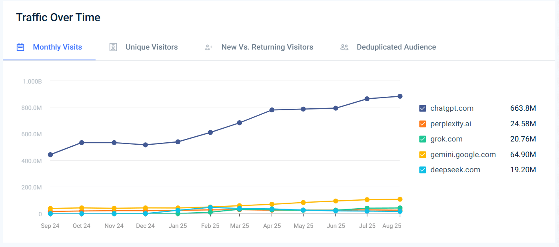Click the chatgpt.com legend label
This screenshot has width=559, height=247.
[452, 108]
